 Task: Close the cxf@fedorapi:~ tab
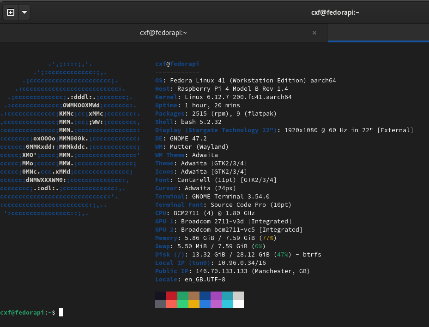tap(314, 33)
